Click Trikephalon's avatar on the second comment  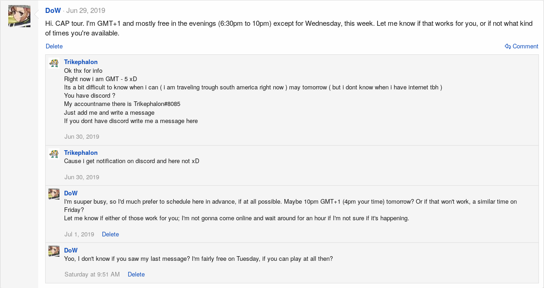coord(54,154)
